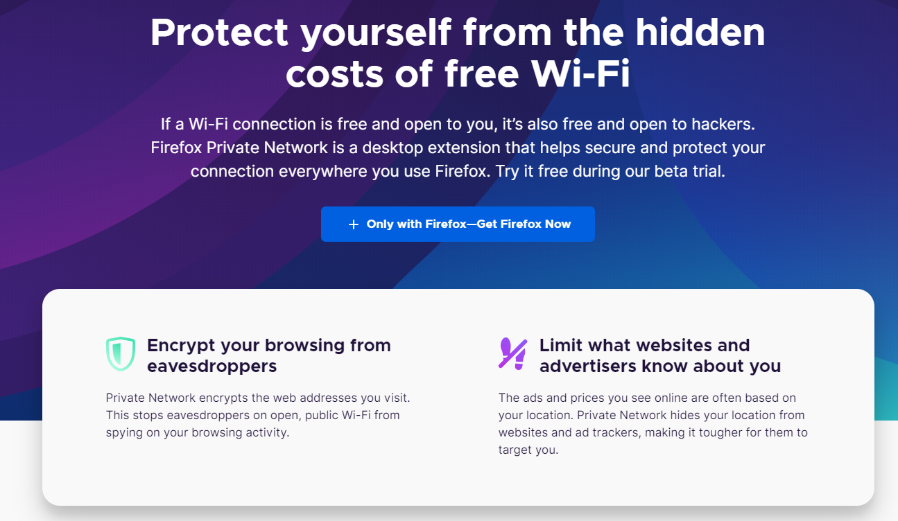The width and height of the screenshot is (898, 521).
Task: Click the "costs of free Wi-Fi" headline line
Action: [x=458, y=74]
